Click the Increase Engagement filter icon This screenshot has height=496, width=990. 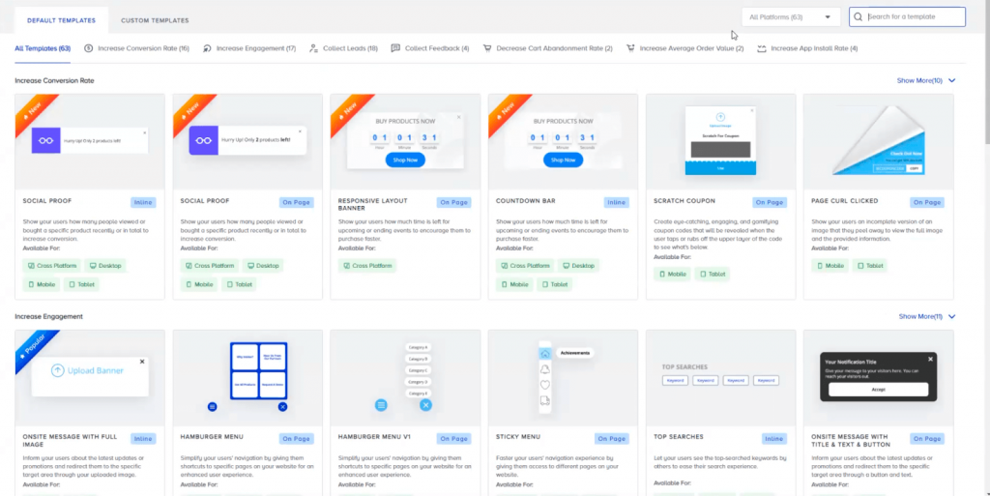208,48
